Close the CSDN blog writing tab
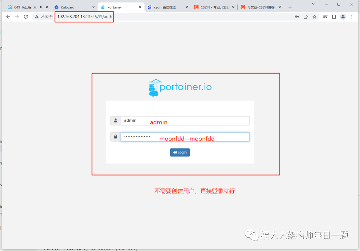Viewport: 360px width, 251px height. pos(280,7)
